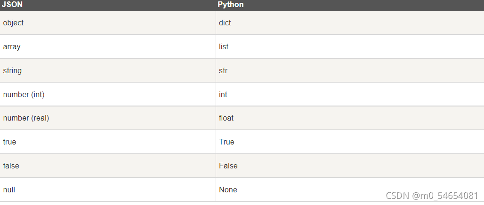The image size is (484, 205).
Task: Click the lowercase 'true' JSON cell
Action: click(x=9, y=142)
